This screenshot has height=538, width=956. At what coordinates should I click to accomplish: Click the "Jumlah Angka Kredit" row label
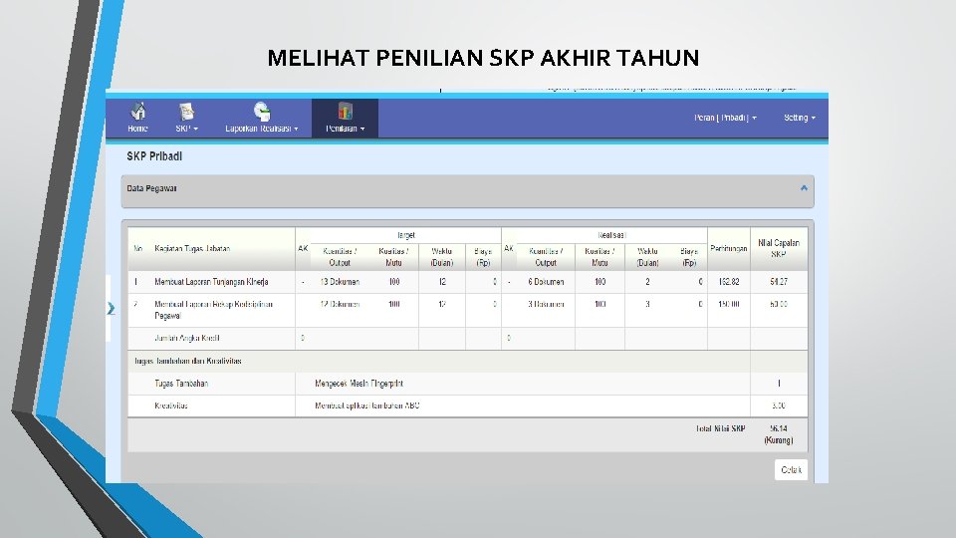tap(186, 338)
